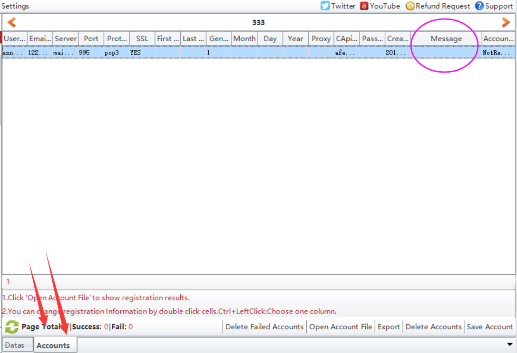This screenshot has width=517, height=353.
Task: Open Support question mark icon
Action: (479, 6)
